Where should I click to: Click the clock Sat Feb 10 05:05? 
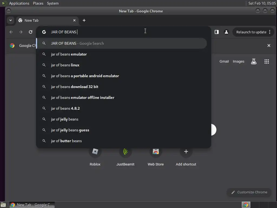click(x=262, y=3)
